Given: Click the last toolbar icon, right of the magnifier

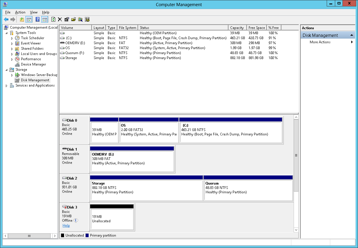Looking at the screenshot, I should (87, 19).
